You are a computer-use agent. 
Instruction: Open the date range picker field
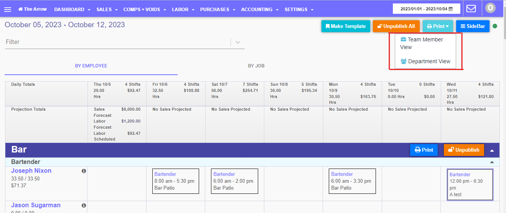coord(426,9)
